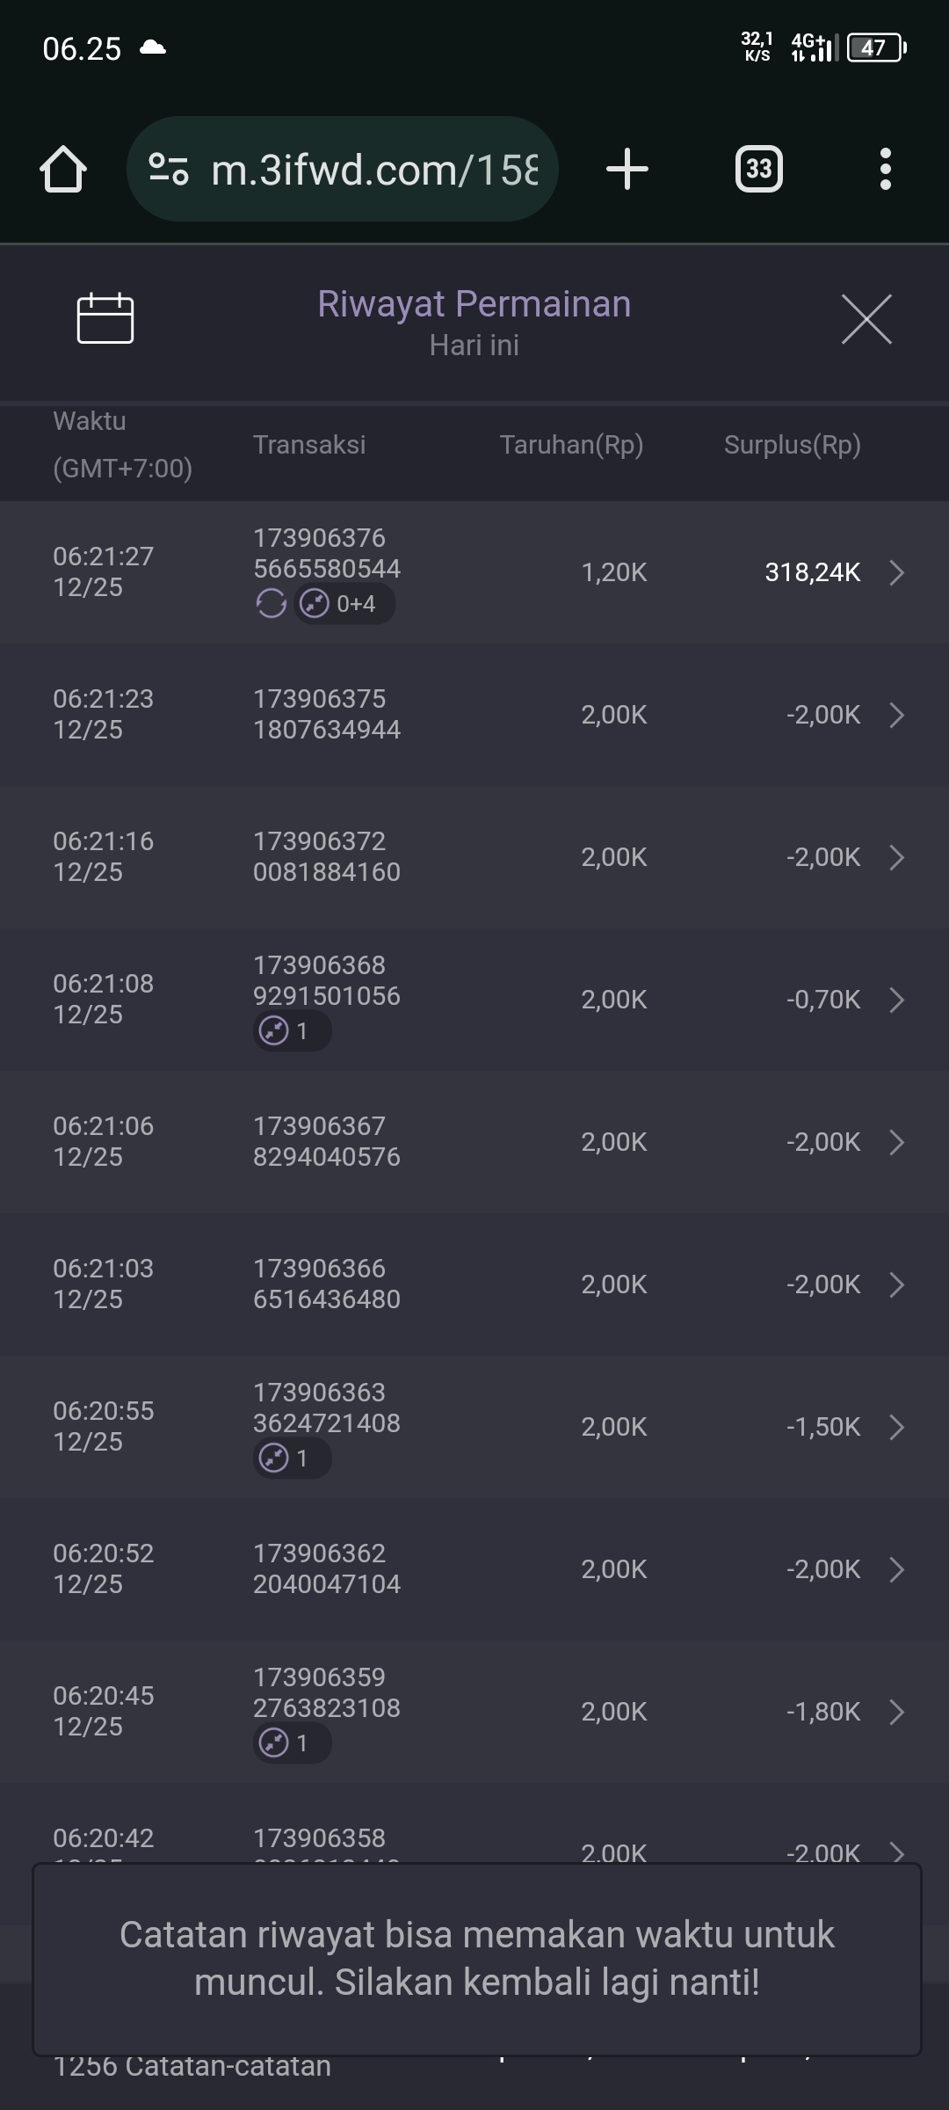Tap the browser home icon
This screenshot has height=2110, width=949.
click(x=63, y=169)
